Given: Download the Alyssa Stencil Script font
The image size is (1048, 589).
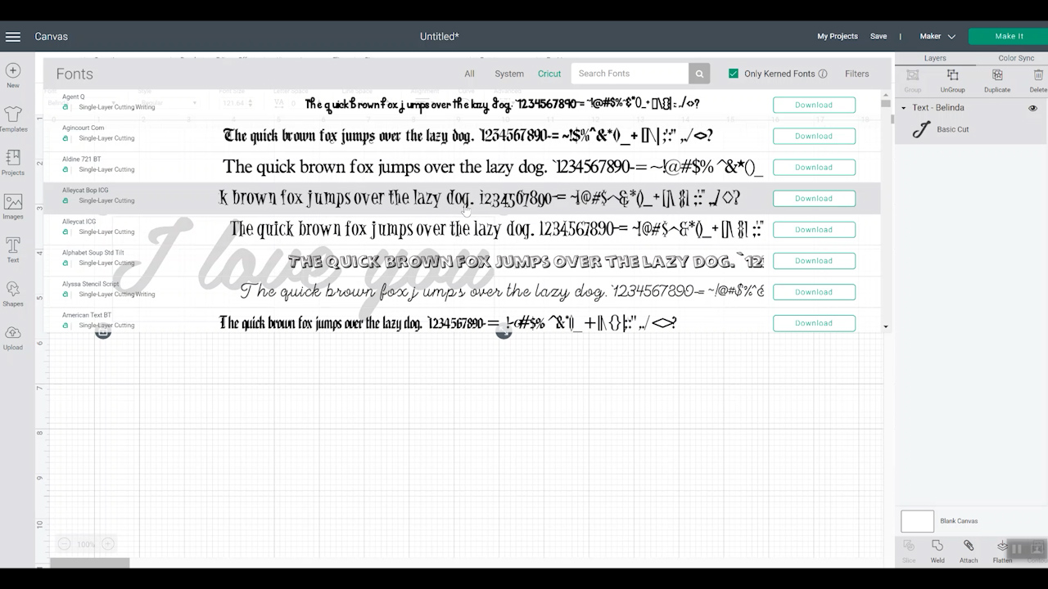Looking at the screenshot, I should [814, 291].
